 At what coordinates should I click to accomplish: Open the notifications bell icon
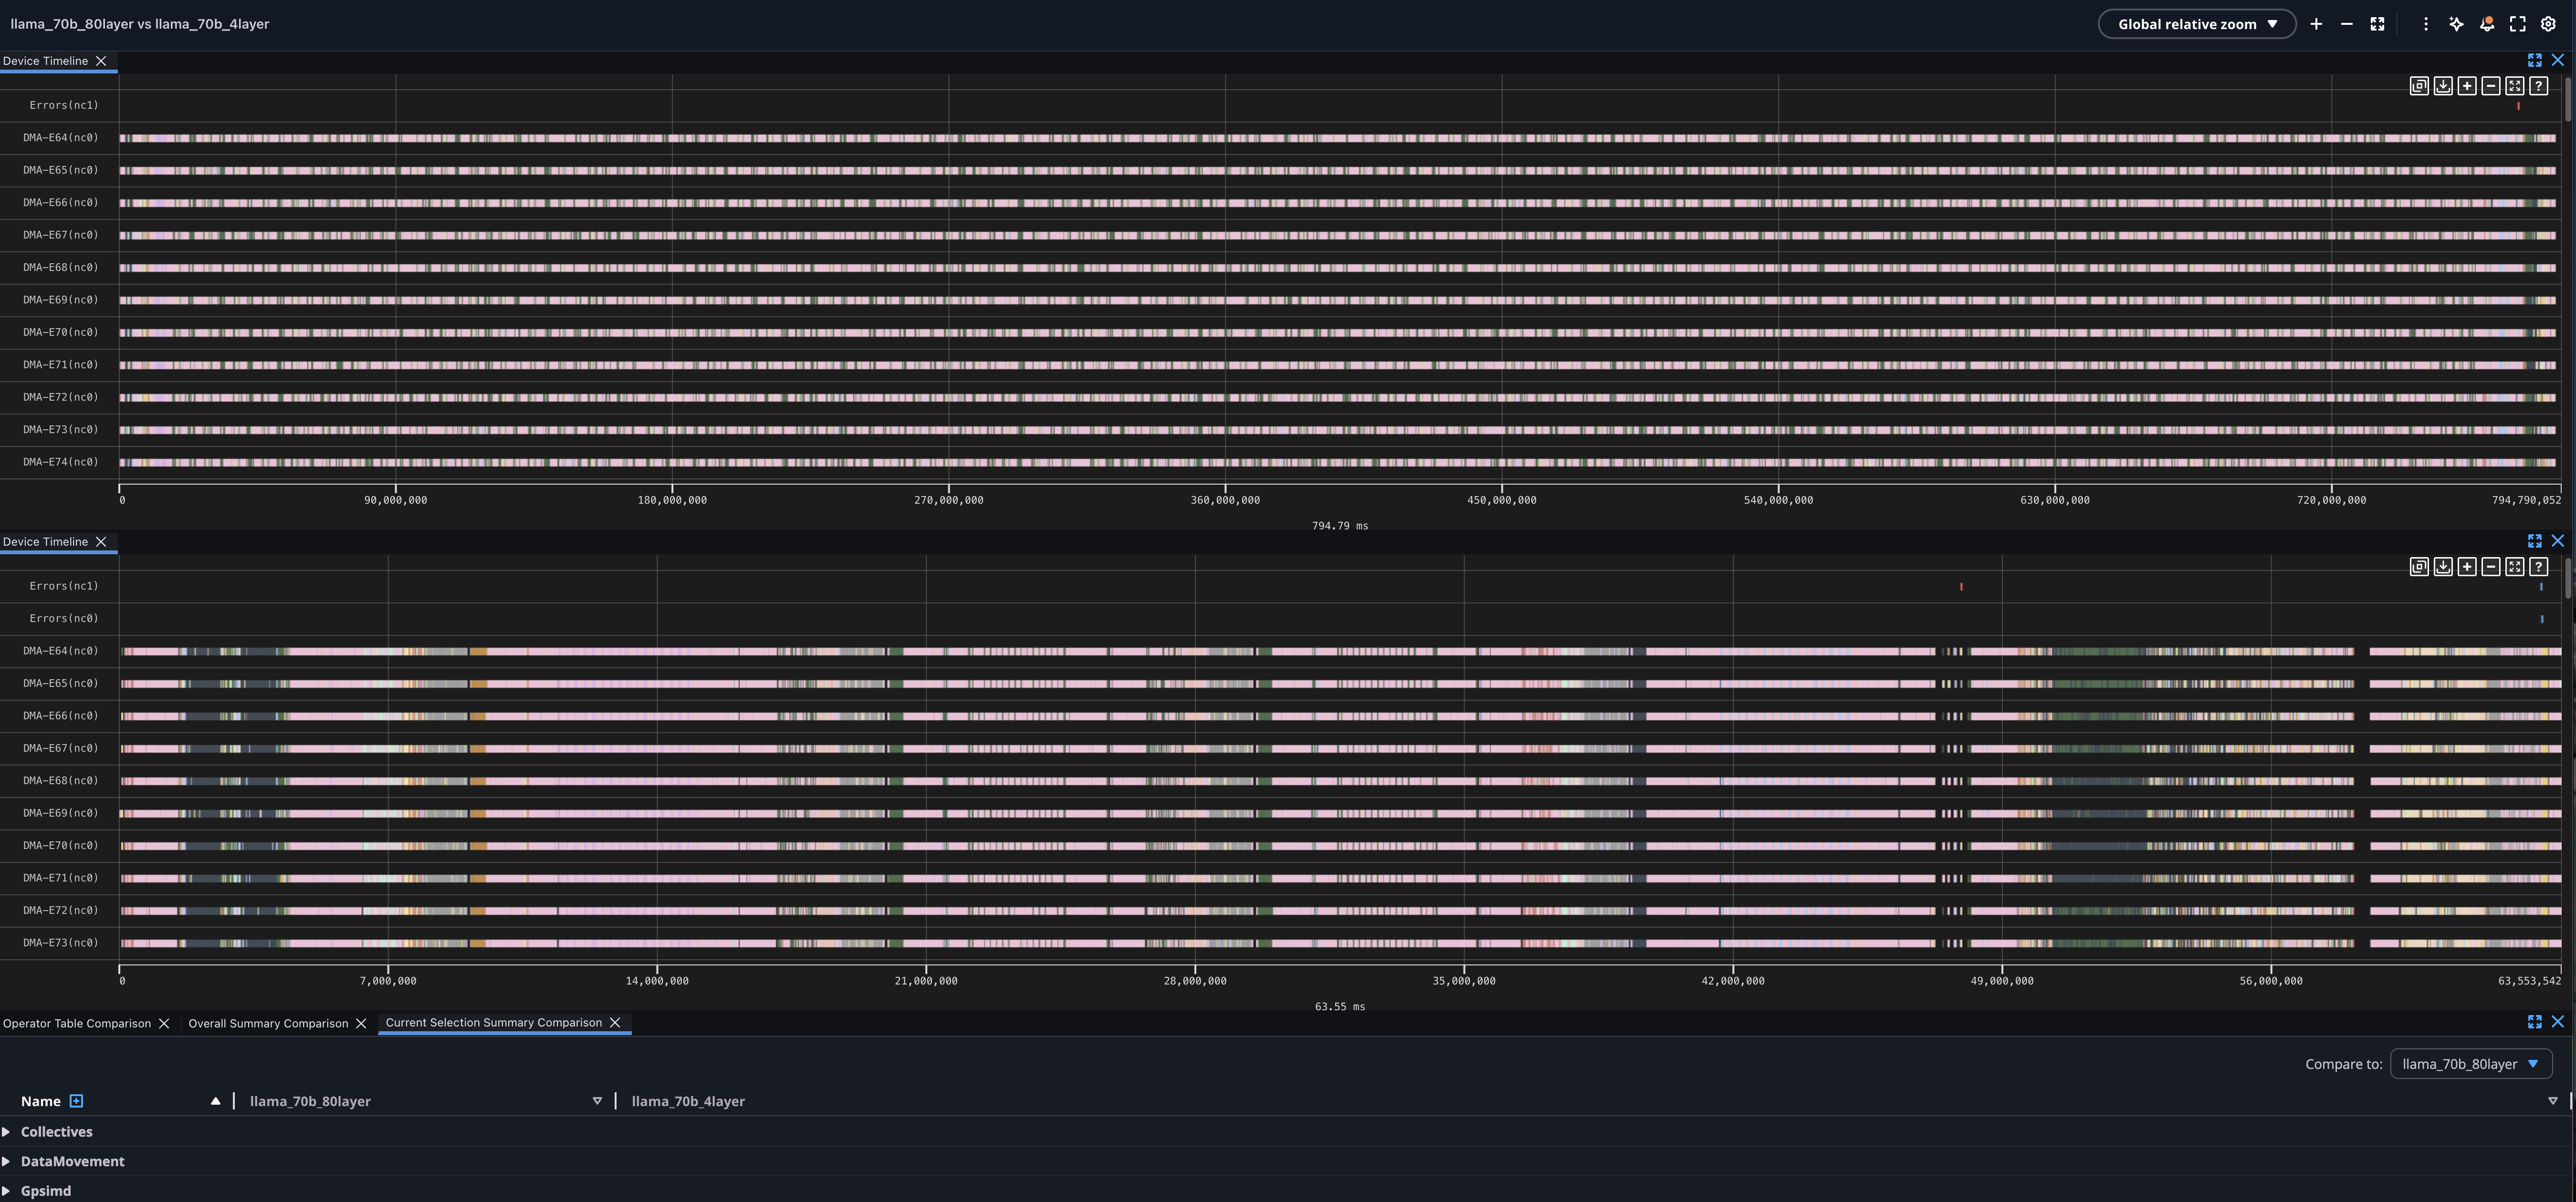pyautogui.click(x=2487, y=24)
